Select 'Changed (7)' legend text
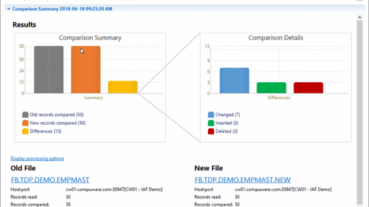The width and height of the screenshot is (369, 207). click(228, 115)
